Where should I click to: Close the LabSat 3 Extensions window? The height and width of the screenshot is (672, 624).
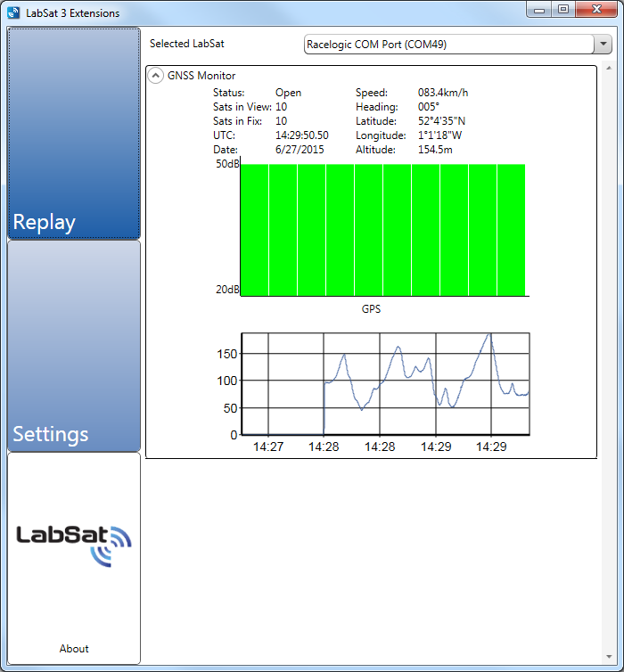[596, 10]
